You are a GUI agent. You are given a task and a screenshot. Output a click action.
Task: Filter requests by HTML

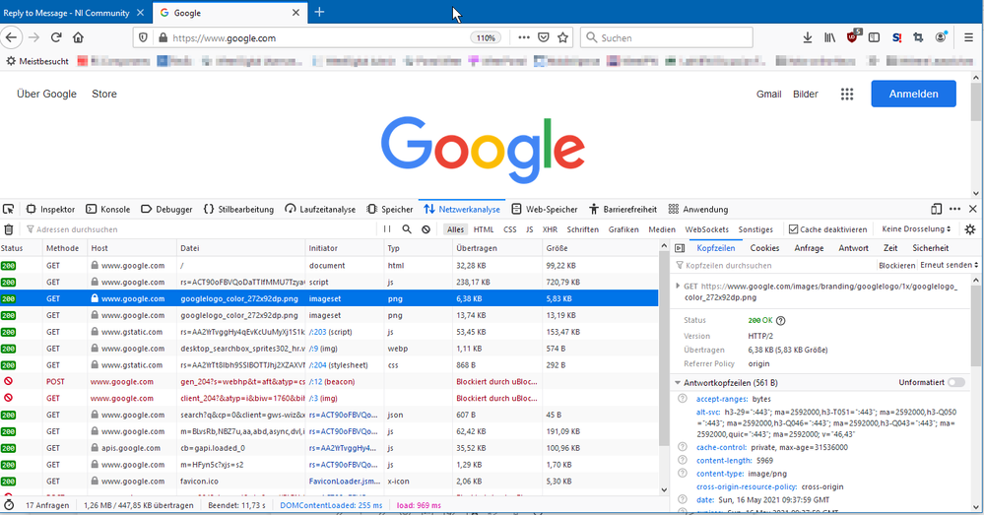[x=484, y=229]
